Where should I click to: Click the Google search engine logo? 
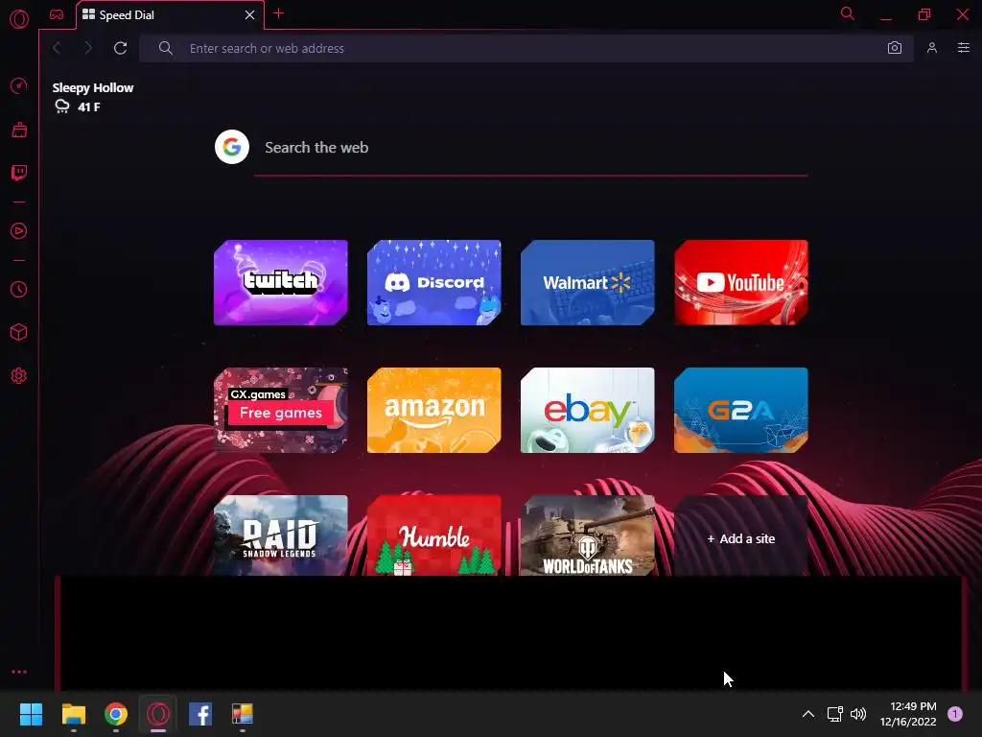232,147
